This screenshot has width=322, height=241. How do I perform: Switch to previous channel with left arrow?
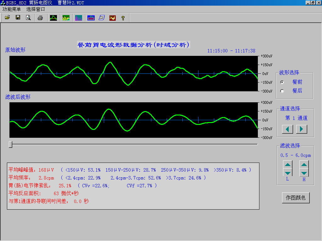coord(287,129)
